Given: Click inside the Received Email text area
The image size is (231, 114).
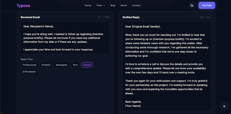Looking at the screenshot, I should tap(65, 38).
